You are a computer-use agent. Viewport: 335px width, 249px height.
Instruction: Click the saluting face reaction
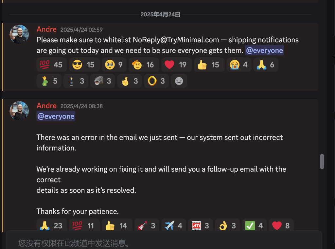144,65
